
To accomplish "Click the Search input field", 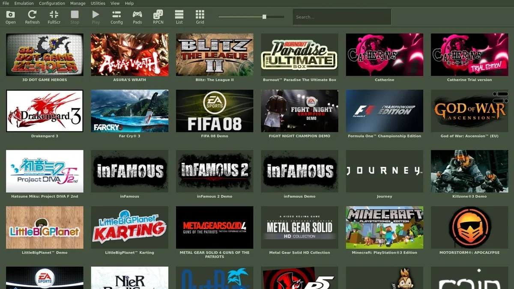I will click(x=342, y=17).
